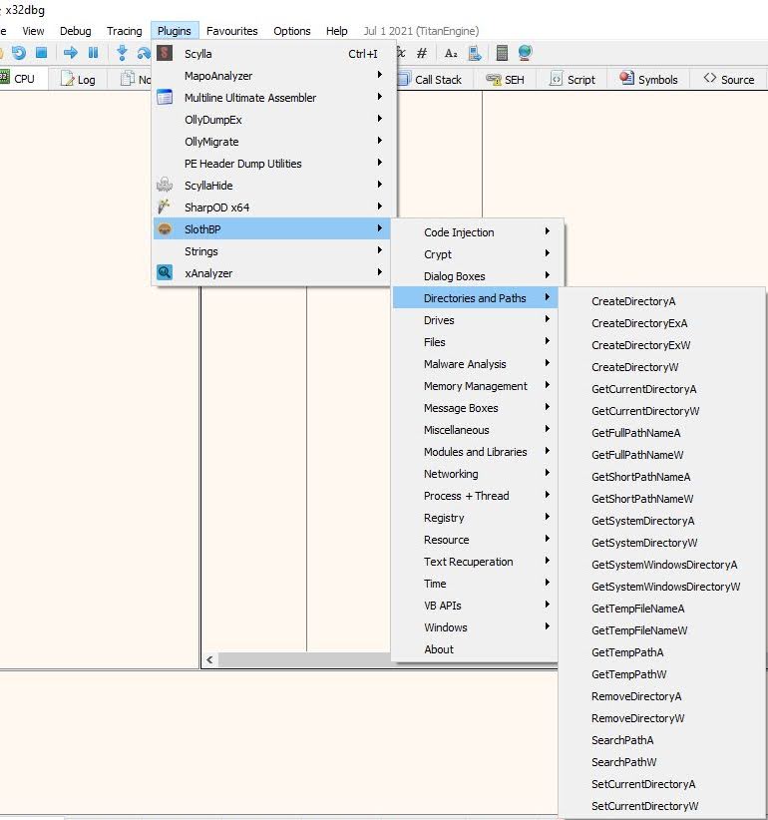Click the Pause execution toolbar icon
This screenshot has height=820, width=768.
coord(93,52)
